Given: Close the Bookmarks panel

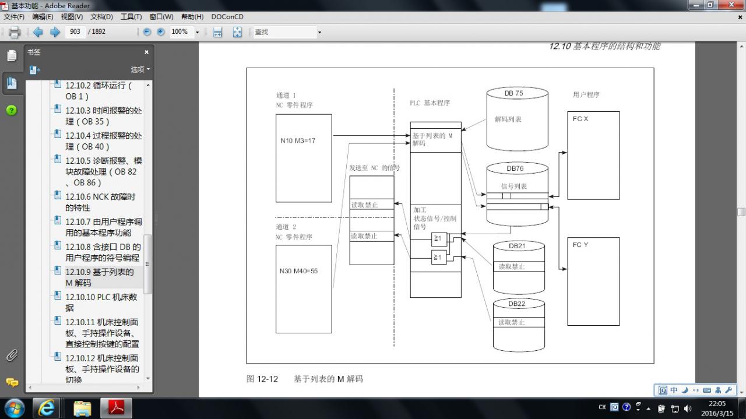Looking at the screenshot, I should tap(146, 52).
